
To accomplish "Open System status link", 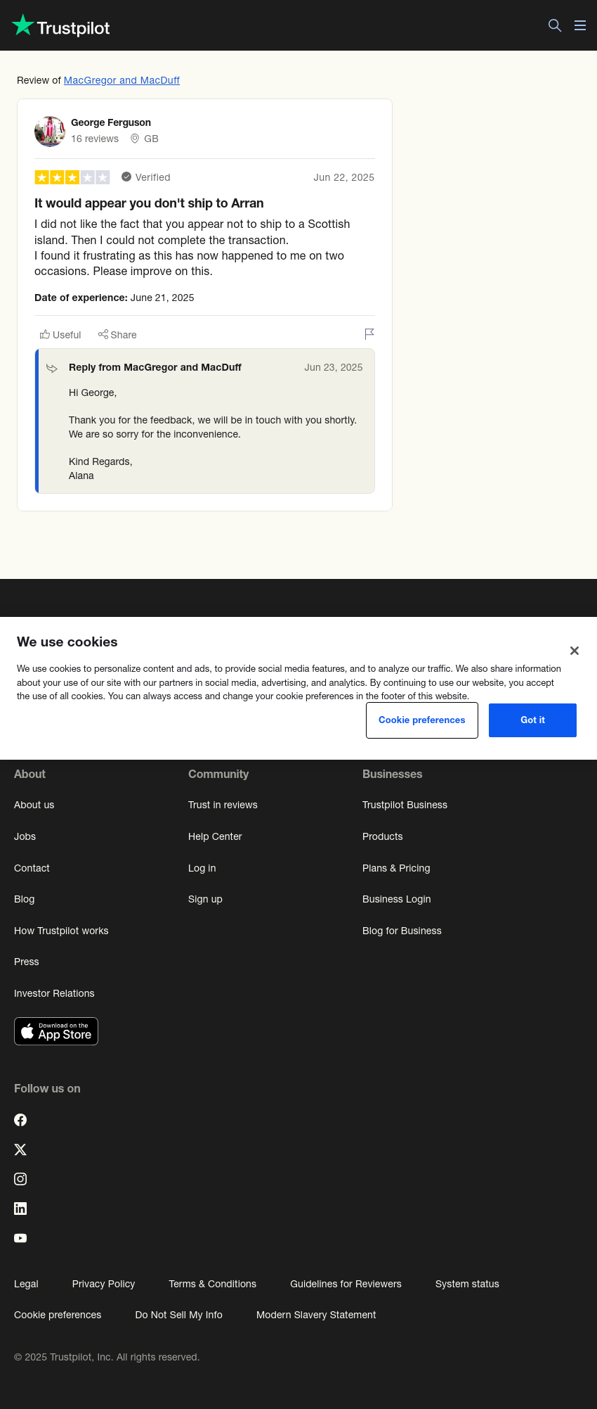I will coord(467,1284).
